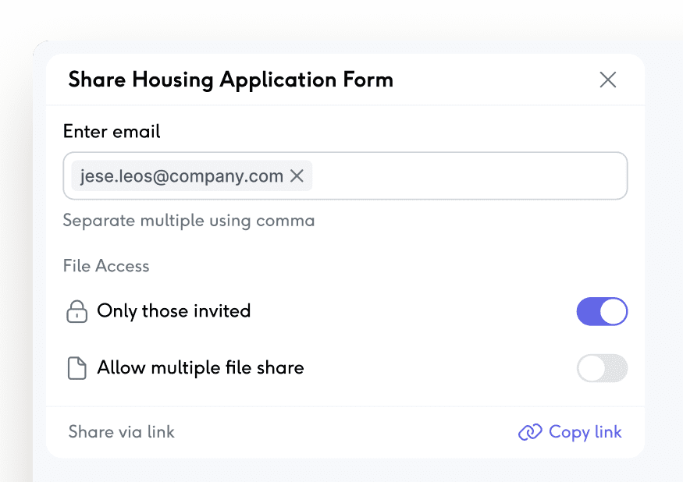Image resolution: width=683 pixels, height=482 pixels.
Task: Click the empty area after the email chip
Action: 468,176
